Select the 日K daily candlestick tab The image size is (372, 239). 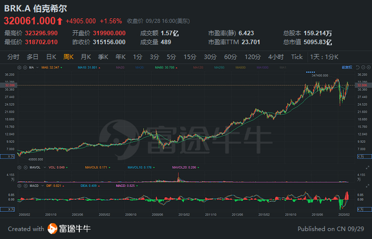[51, 57]
